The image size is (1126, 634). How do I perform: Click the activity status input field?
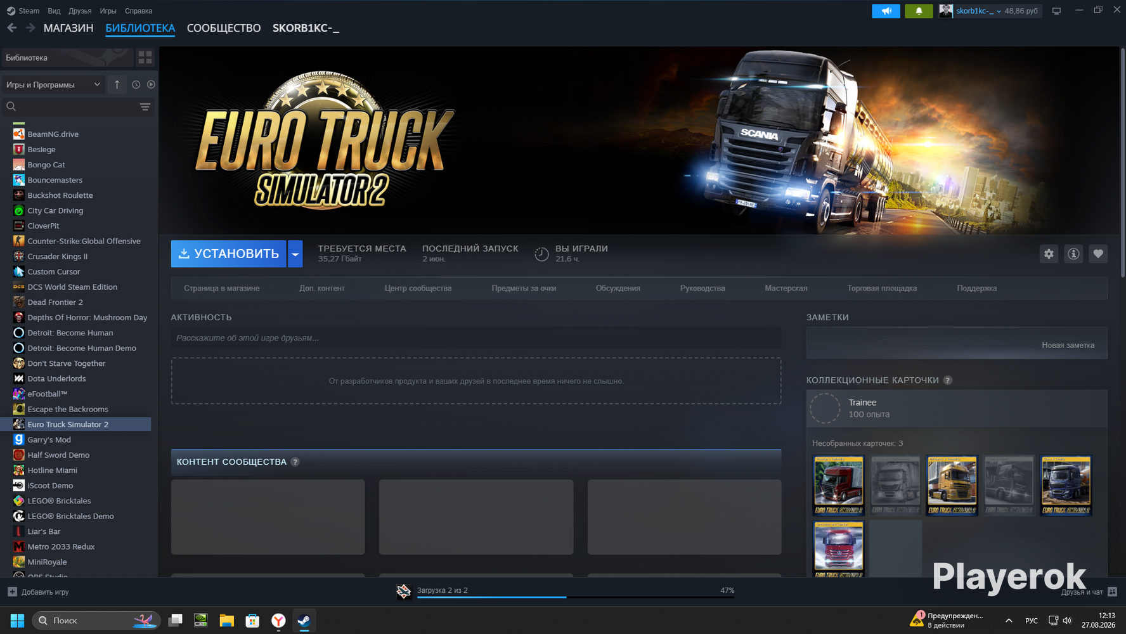pos(476,338)
